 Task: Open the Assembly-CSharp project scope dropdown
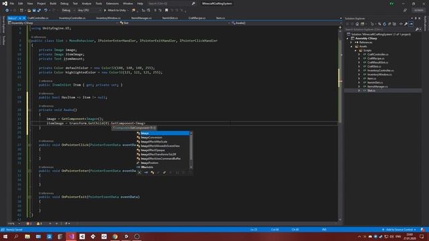pyautogui.click(x=63, y=23)
